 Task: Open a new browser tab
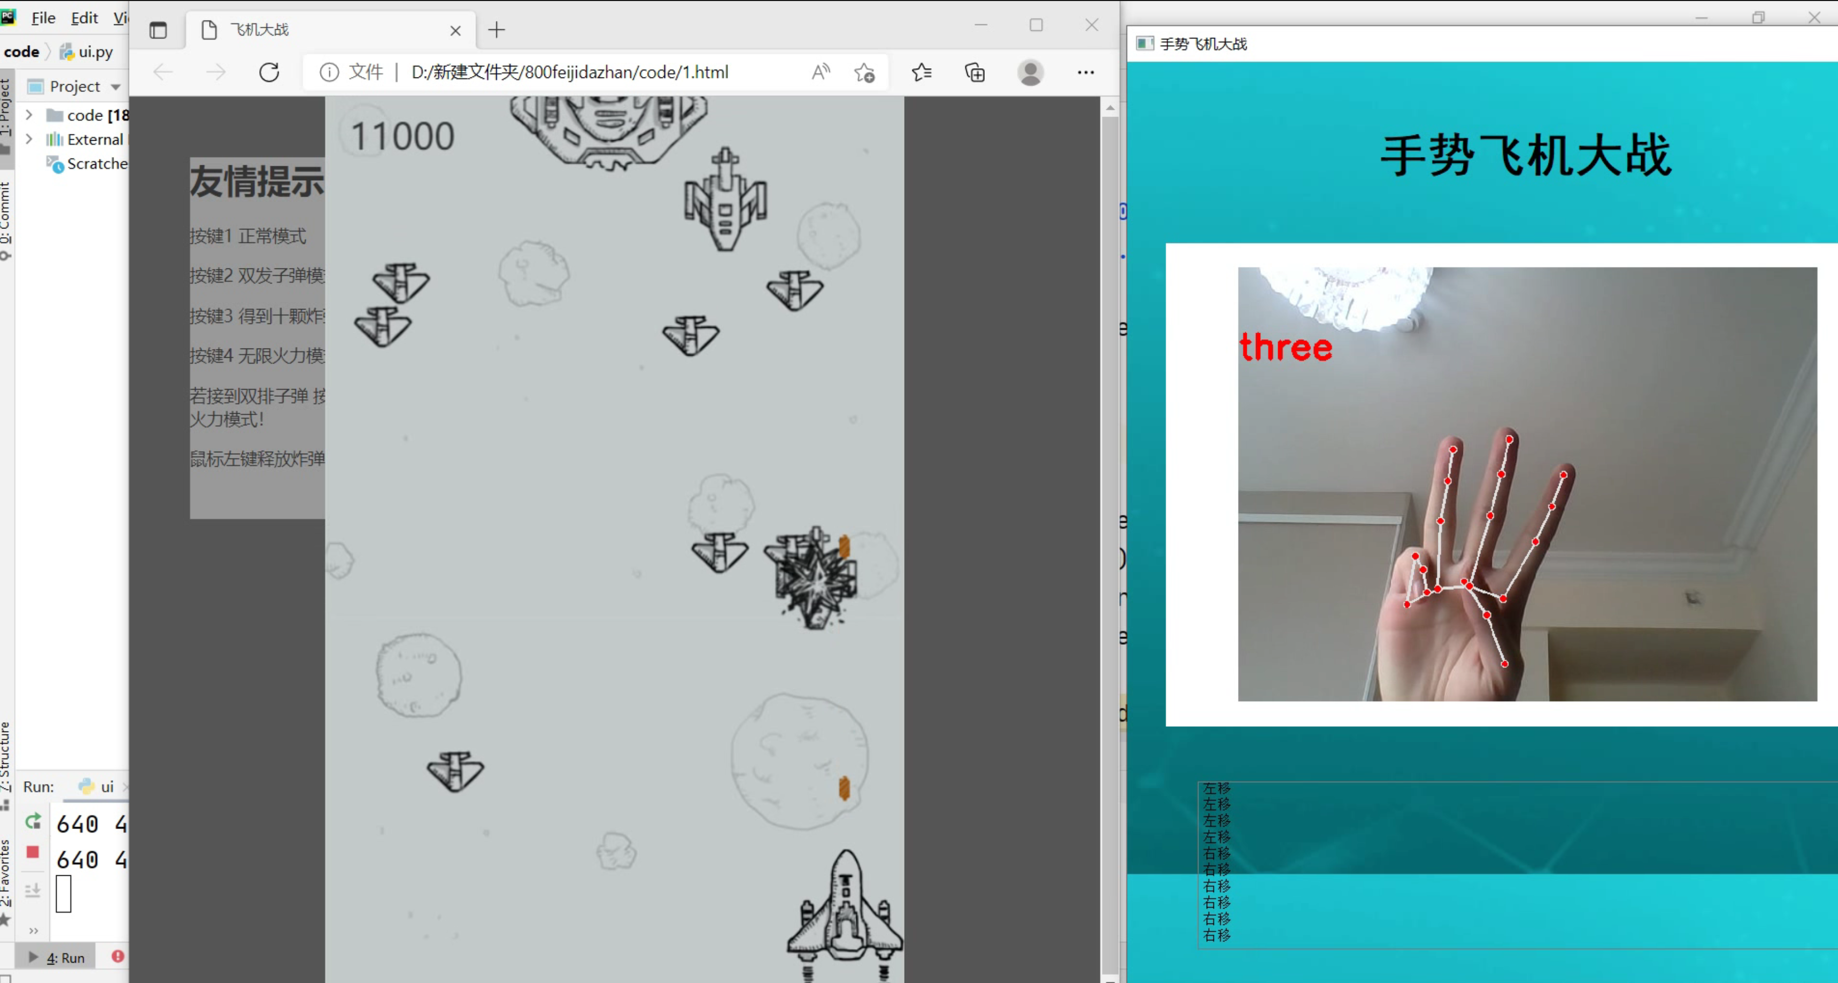(x=497, y=30)
